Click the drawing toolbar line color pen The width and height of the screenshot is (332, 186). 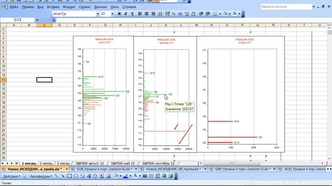[126, 176]
